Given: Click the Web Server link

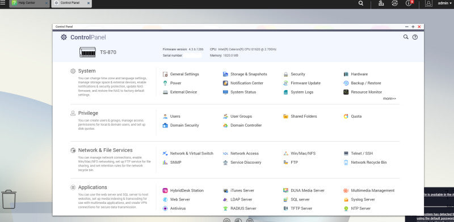Looking at the screenshot, I should (180, 200).
